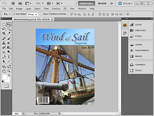Image resolution: width=154 pixels, height=116 pixels.
Task: Select the History Brush tool
Action: [x=9, y=43]
